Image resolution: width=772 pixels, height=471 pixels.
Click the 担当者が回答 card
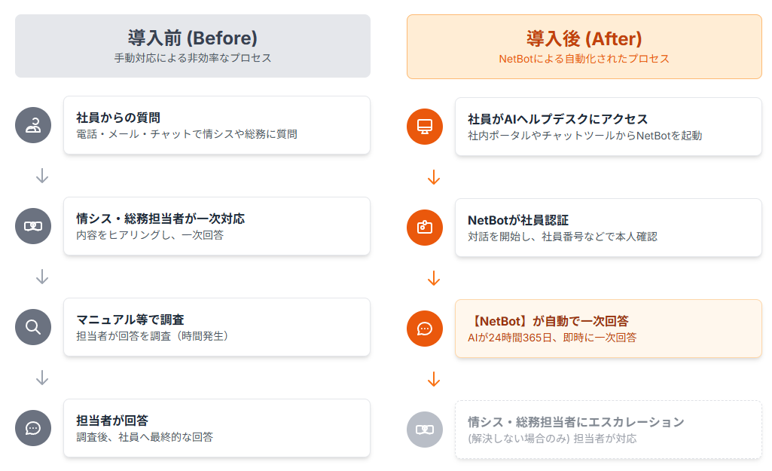point(217,428)
